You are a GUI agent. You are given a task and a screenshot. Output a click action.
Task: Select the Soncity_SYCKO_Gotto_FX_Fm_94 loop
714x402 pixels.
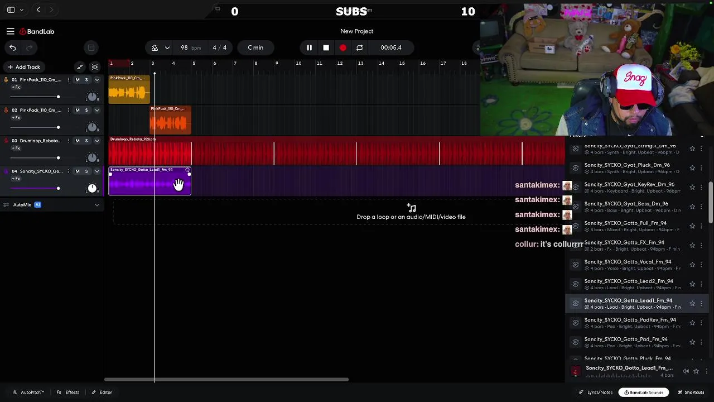tap(637, 246)
